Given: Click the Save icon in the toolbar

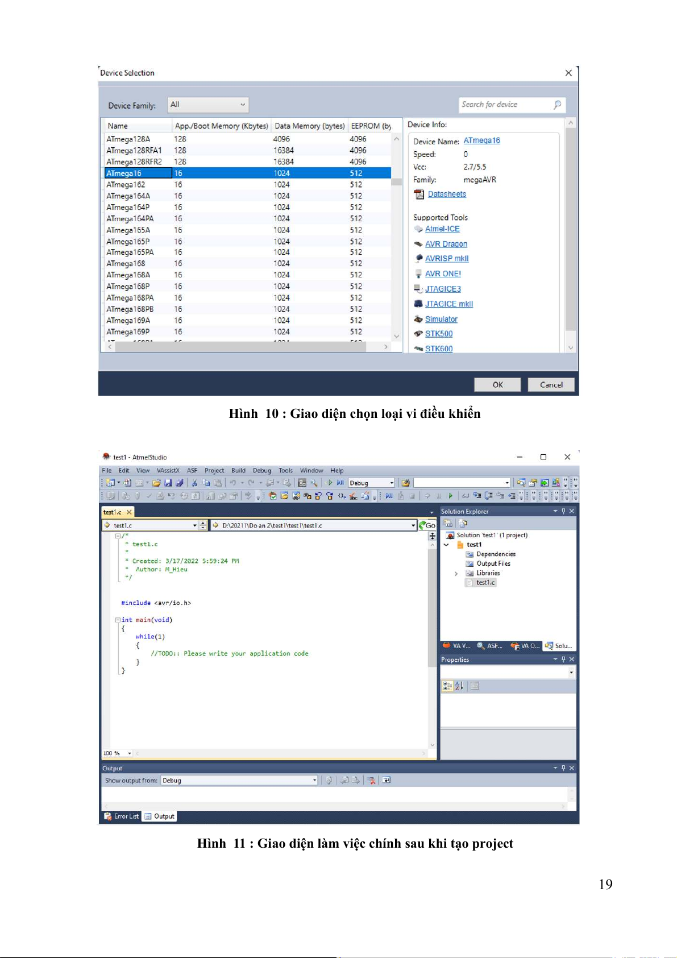Looking at the screenshot, I should click(x=168, y=483).
